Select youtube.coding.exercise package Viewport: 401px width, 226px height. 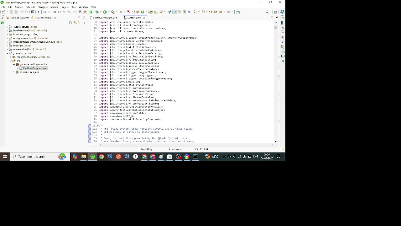[x=34, y=64]
